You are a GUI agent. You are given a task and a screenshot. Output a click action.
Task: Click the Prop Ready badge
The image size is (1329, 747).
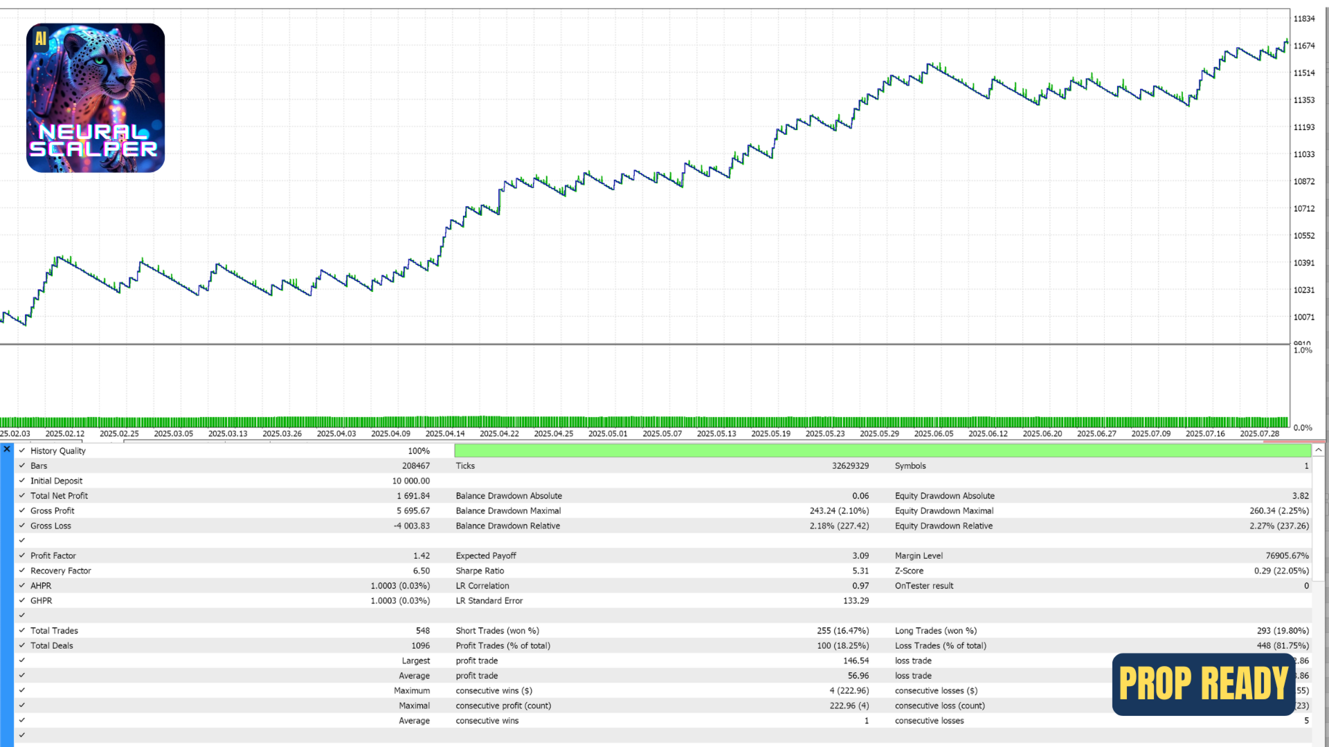(1204, 684)
